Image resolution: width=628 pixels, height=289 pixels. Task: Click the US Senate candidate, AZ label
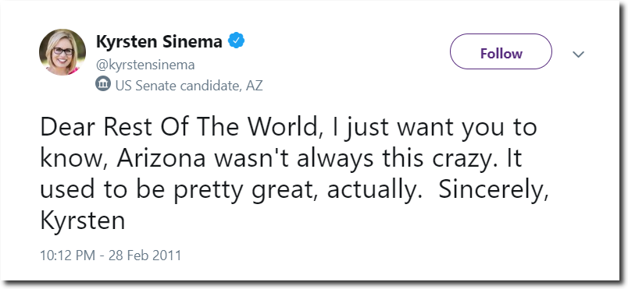[x=189, y=86]
